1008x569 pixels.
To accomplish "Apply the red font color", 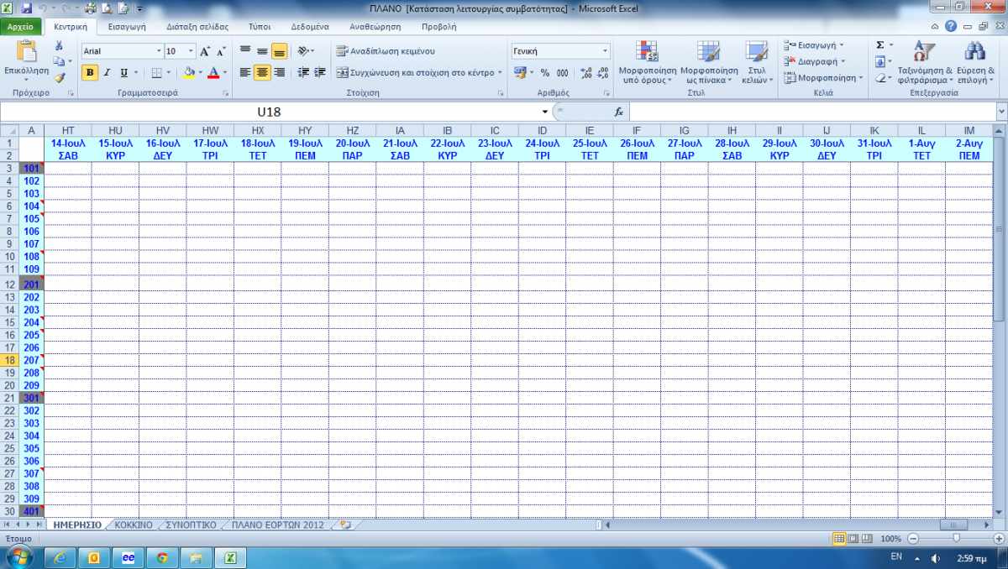I will point(213,72).
